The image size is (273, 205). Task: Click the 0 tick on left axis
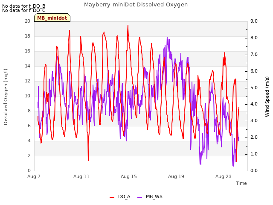pos(29,171)
